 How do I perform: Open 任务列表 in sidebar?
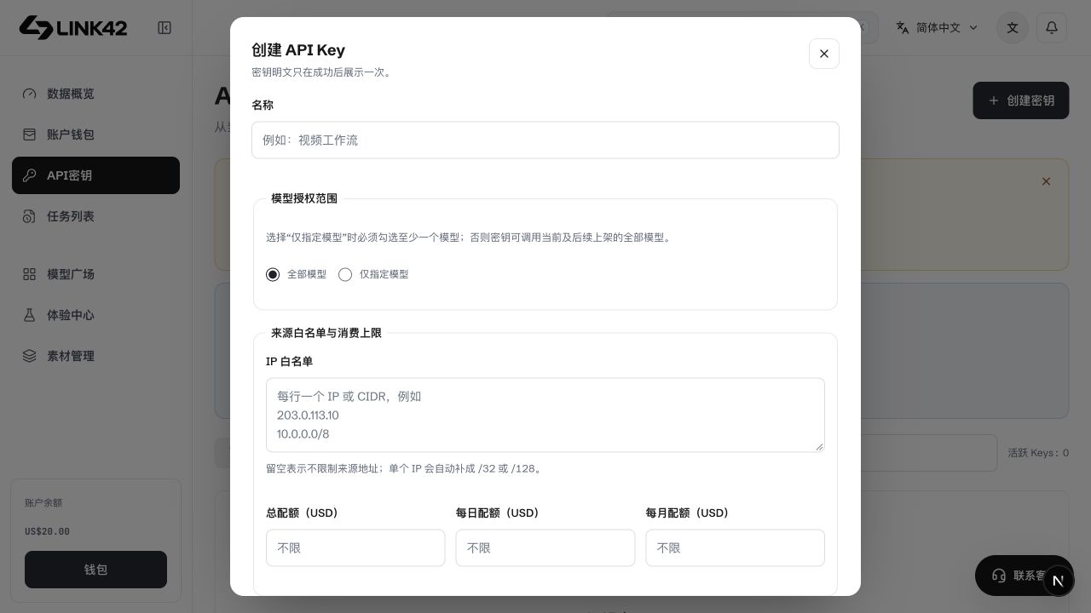[x=95, y=216]
